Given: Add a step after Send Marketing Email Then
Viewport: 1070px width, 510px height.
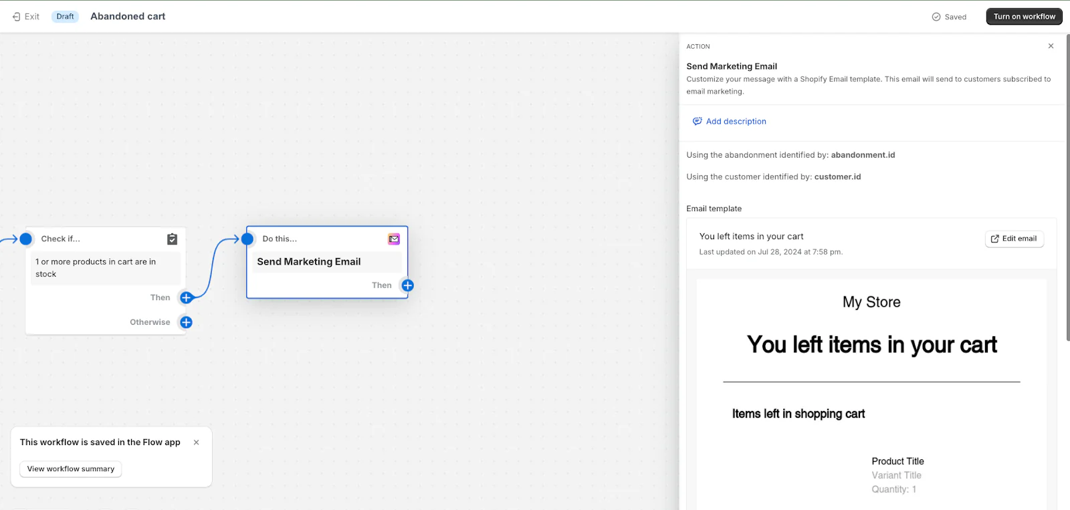Looking at the screenshot, I should (407, 285).
